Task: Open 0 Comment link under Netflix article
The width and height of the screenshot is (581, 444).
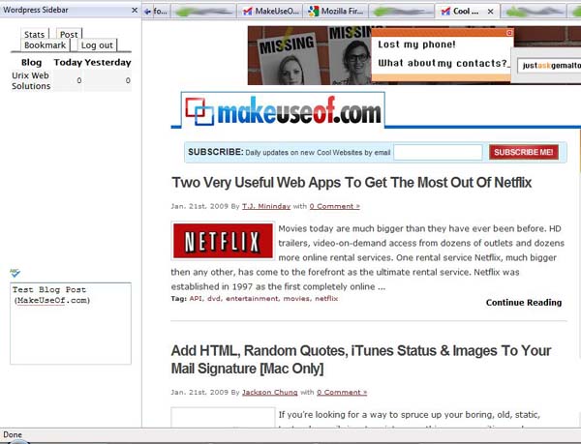Action: 335,206
